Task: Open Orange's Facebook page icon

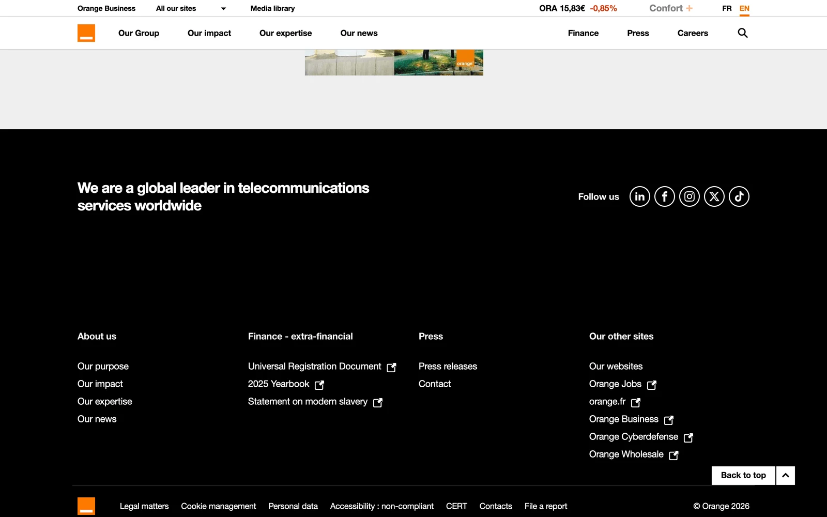Action: click(665, 196)
